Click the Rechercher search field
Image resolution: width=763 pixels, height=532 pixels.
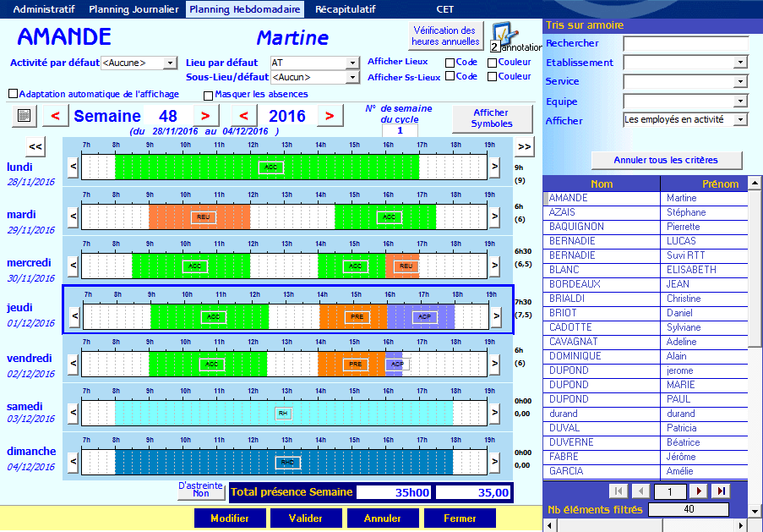click(x=685, y=43)
